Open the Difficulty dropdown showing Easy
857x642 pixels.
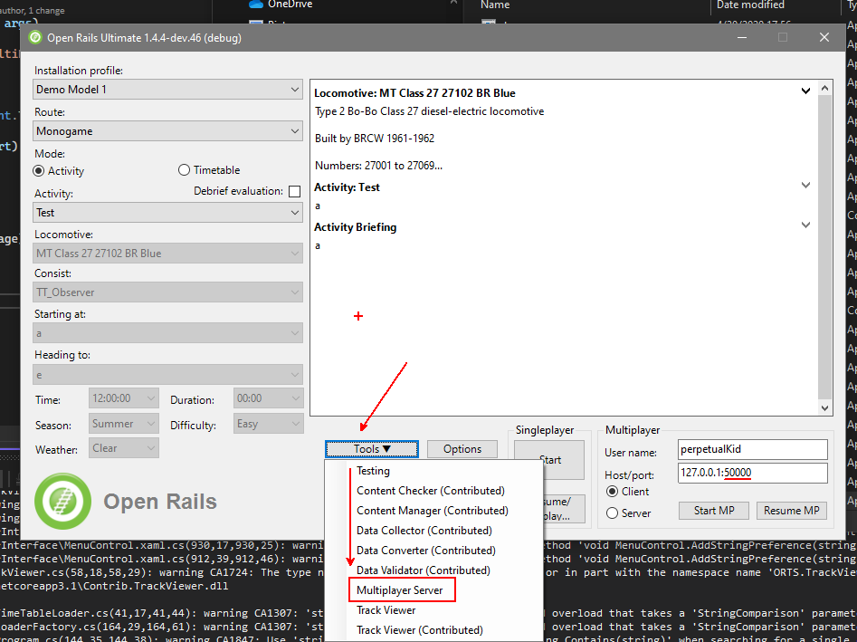[269, 424]
